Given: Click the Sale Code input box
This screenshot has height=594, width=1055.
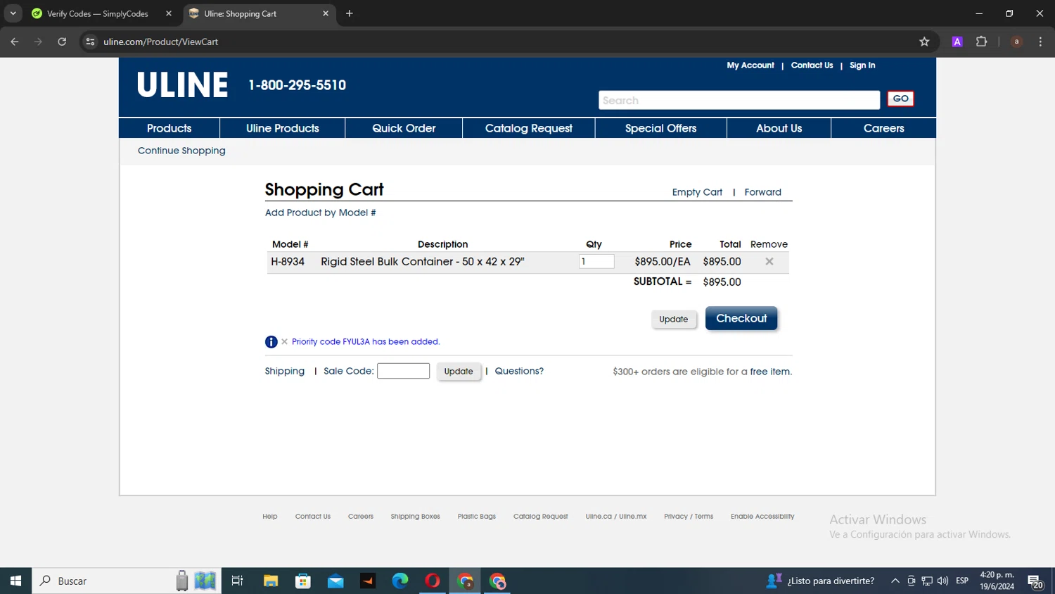Looking at the screenshot, I should [403, 371].
